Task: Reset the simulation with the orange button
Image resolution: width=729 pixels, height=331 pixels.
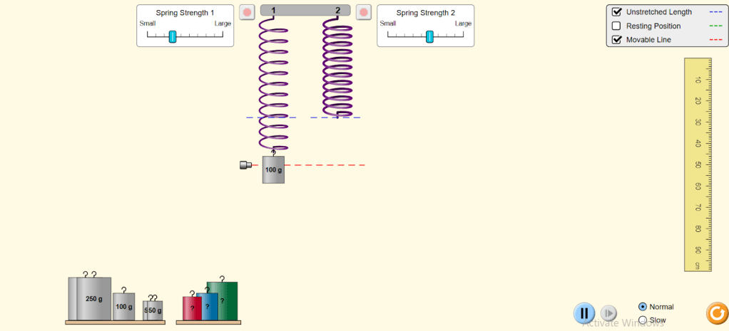Action: point(715,312)
